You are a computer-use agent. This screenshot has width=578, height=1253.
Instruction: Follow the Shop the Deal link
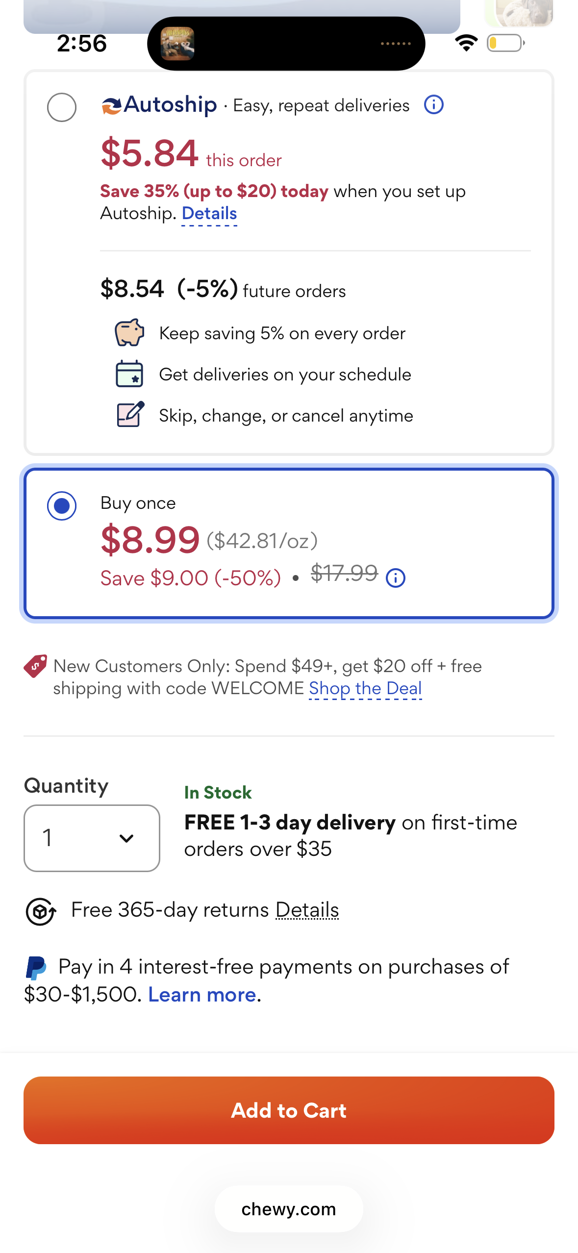coord(365,689)
